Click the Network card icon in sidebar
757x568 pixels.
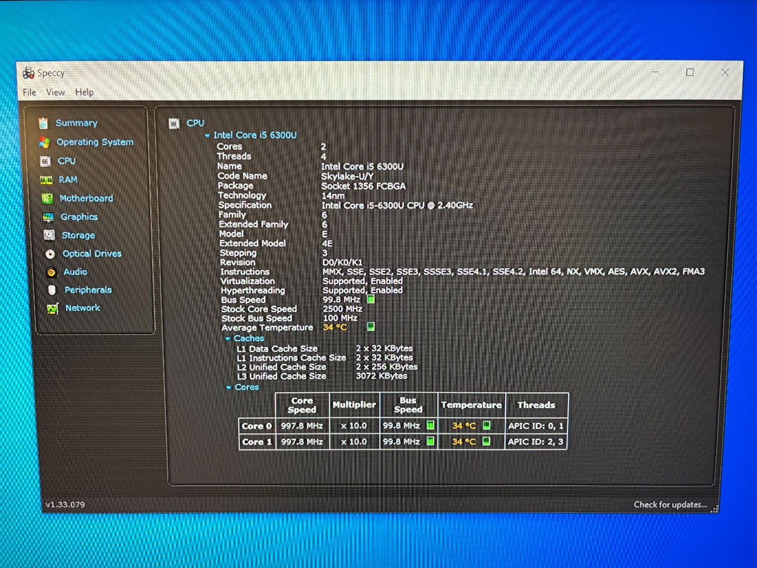pyautogui.click(x=53, y=309)
